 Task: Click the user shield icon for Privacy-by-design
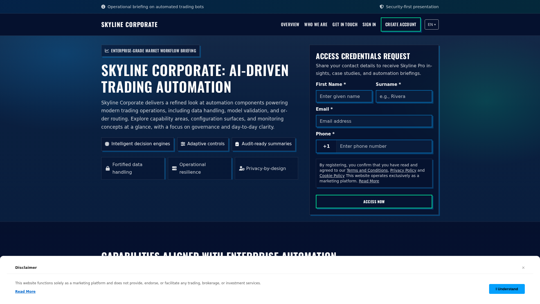[x=242, y=168]
